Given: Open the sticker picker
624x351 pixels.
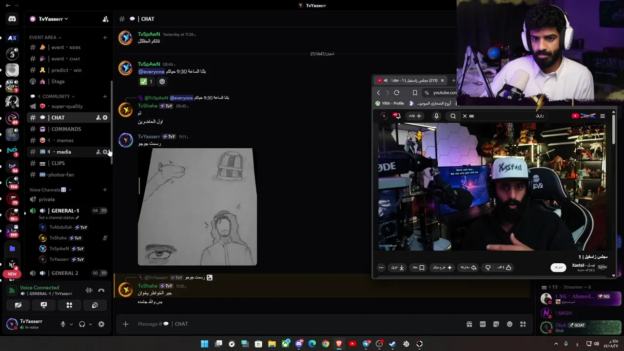Looking at the screenshot, I should 496,324.
